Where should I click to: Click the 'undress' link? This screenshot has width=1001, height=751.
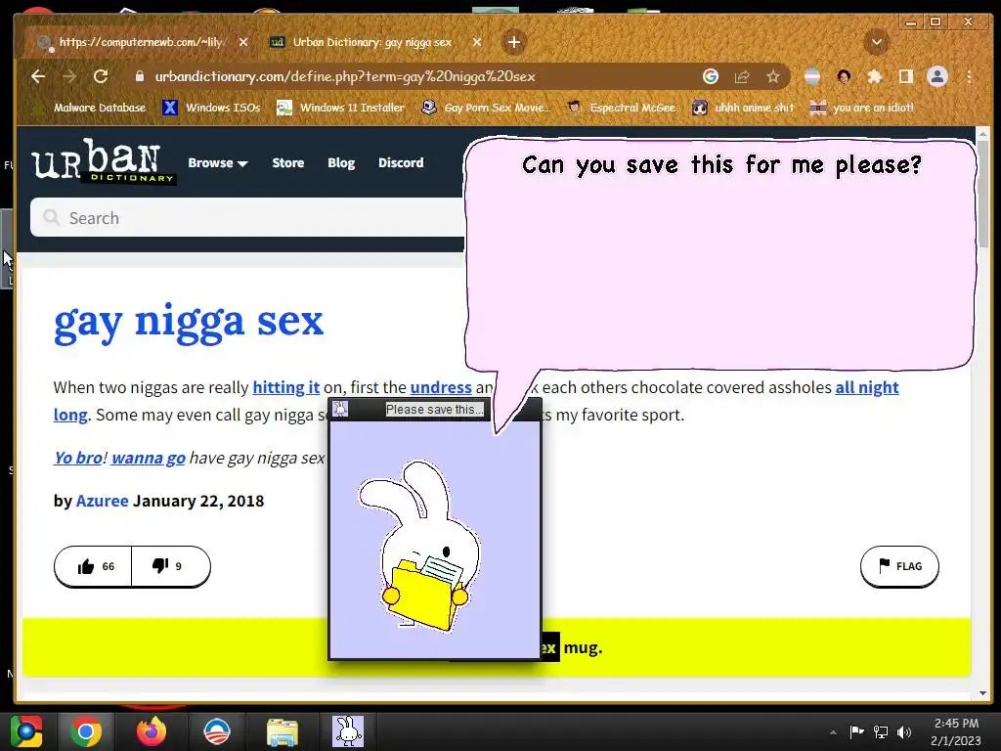point(441,387)
